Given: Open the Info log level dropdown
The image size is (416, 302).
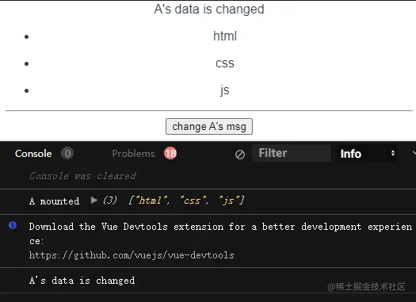Looking at the screenshot, I should click(x=367, y=154).
